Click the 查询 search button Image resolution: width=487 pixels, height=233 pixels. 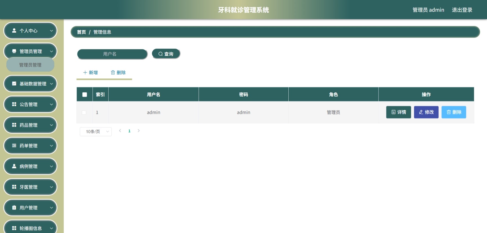tap(166, 54)
